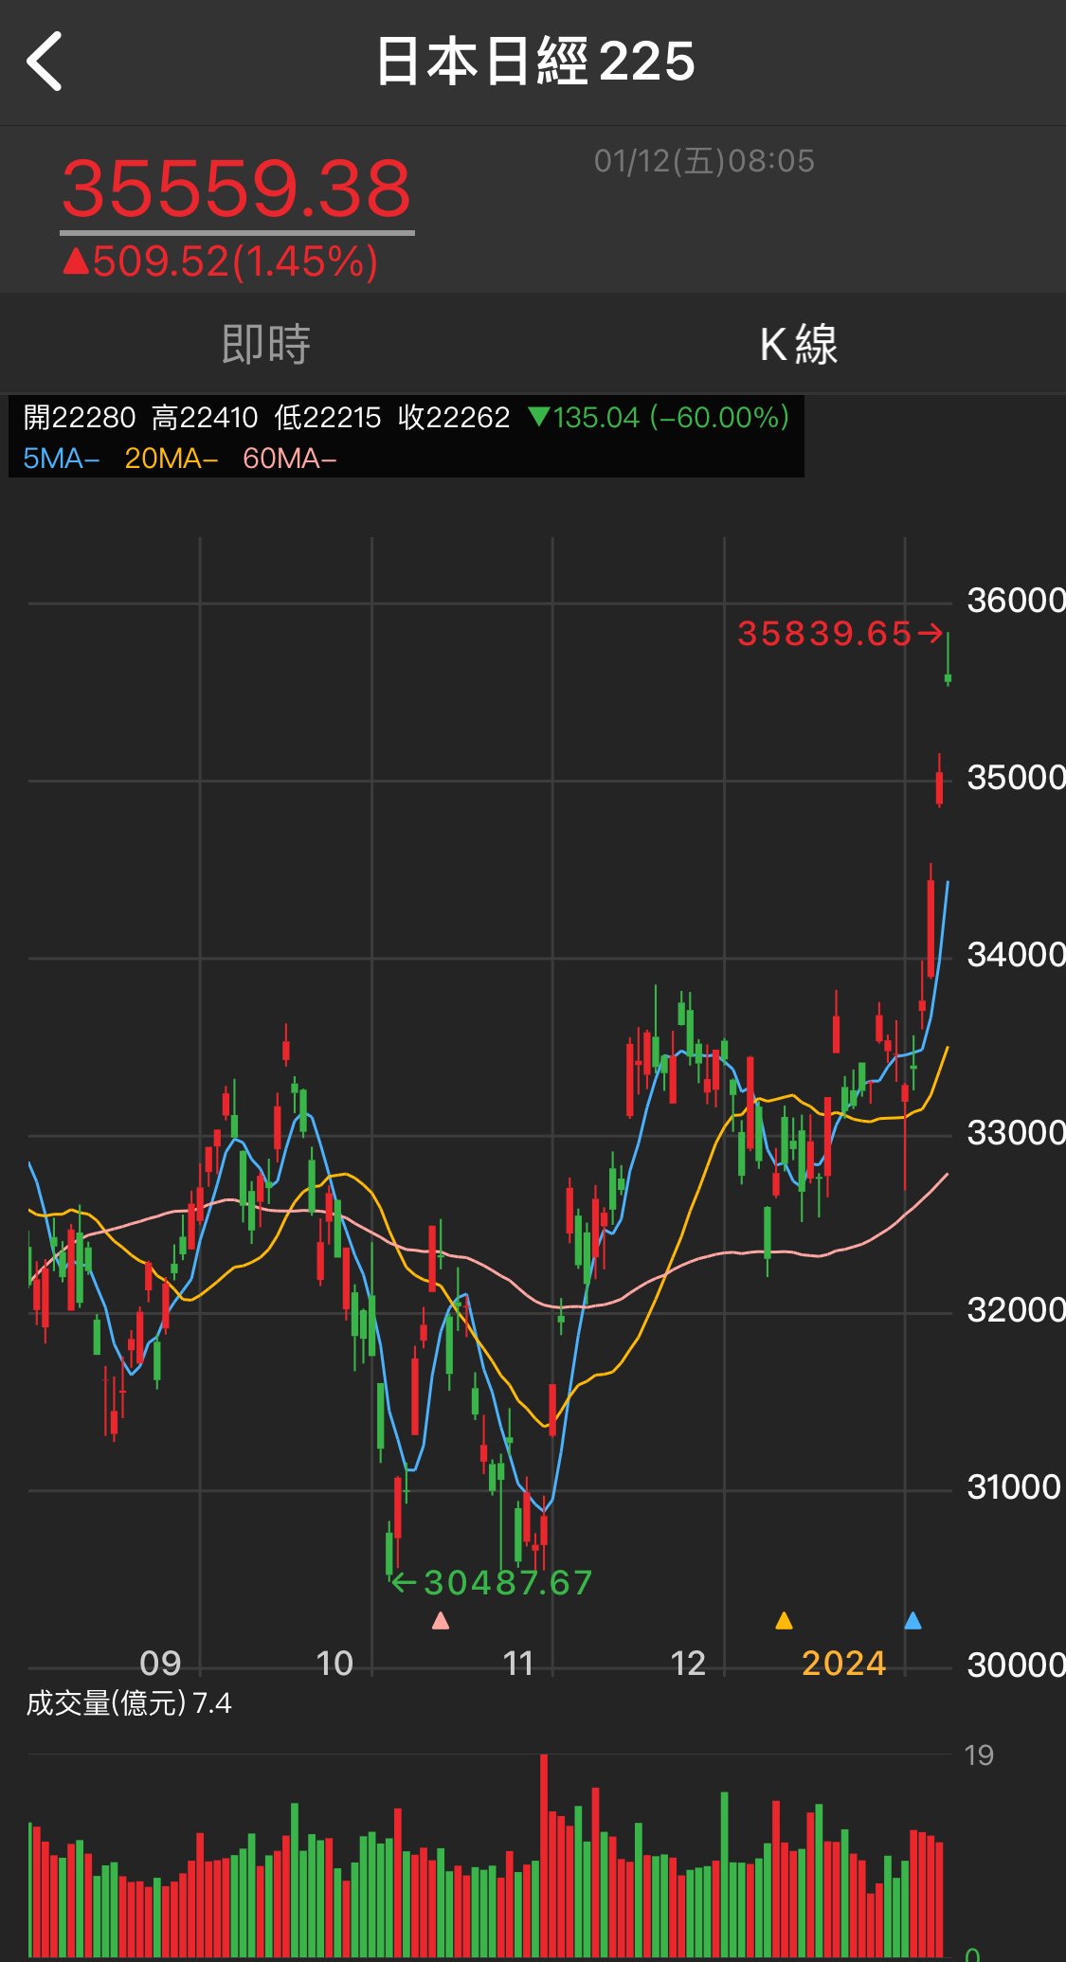Image resolution: width=1066 pixels, height=1962 pixels.
Task: Tap the 01/12(五)08:05 timestamp
Action: [x=704, y=161]
